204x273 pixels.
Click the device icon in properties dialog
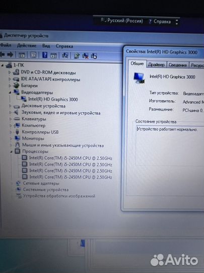click(x=139, y=78)
